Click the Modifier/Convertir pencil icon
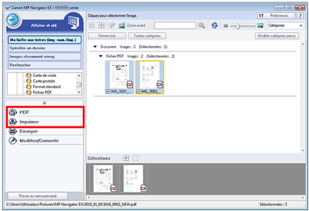 [x=13, y=141]
